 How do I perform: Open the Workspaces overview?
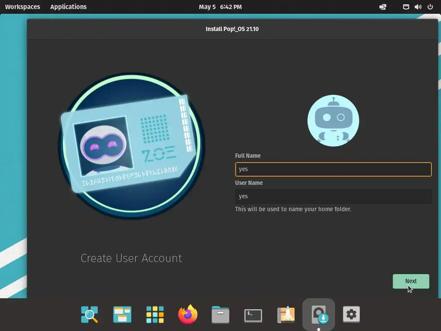coord(22,7)
